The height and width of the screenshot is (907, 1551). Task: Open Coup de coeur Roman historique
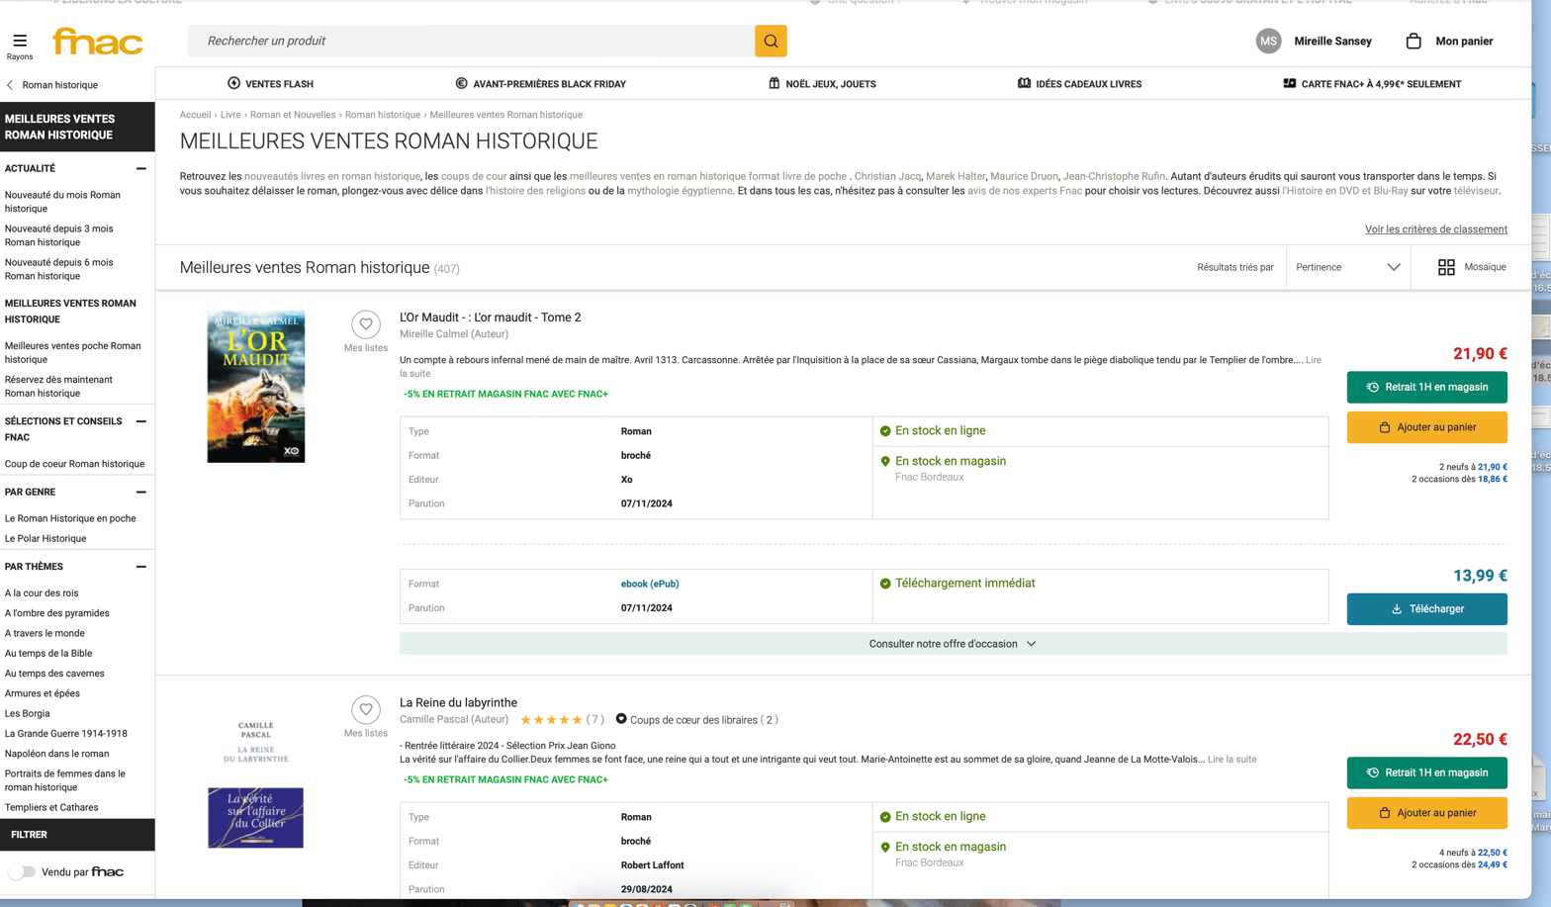[x=74, y=464]
